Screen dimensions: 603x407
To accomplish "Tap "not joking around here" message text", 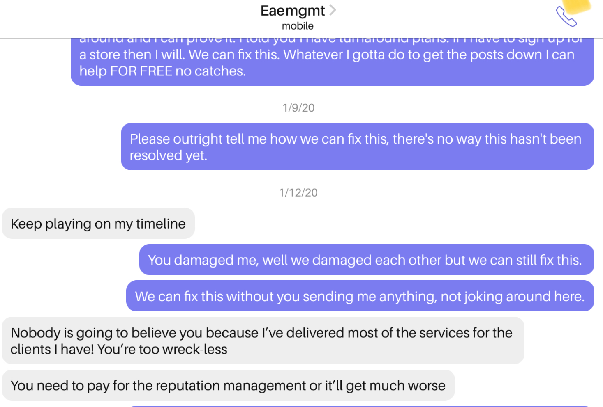I will 512,296.
